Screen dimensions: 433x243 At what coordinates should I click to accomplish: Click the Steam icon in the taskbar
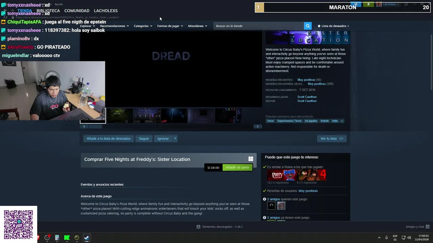click(x=87, y=238)
